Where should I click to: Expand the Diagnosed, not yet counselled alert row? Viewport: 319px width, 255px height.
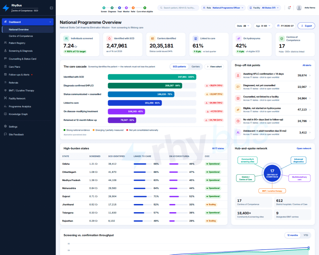tap(273, 87)
